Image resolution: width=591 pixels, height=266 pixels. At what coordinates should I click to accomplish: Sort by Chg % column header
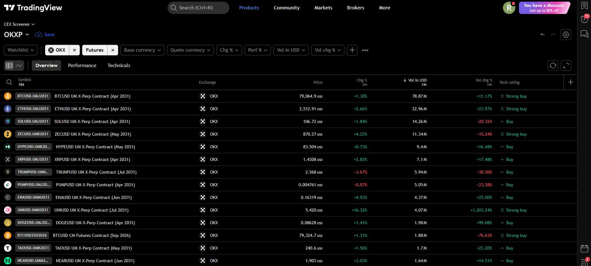coord(362,82)
